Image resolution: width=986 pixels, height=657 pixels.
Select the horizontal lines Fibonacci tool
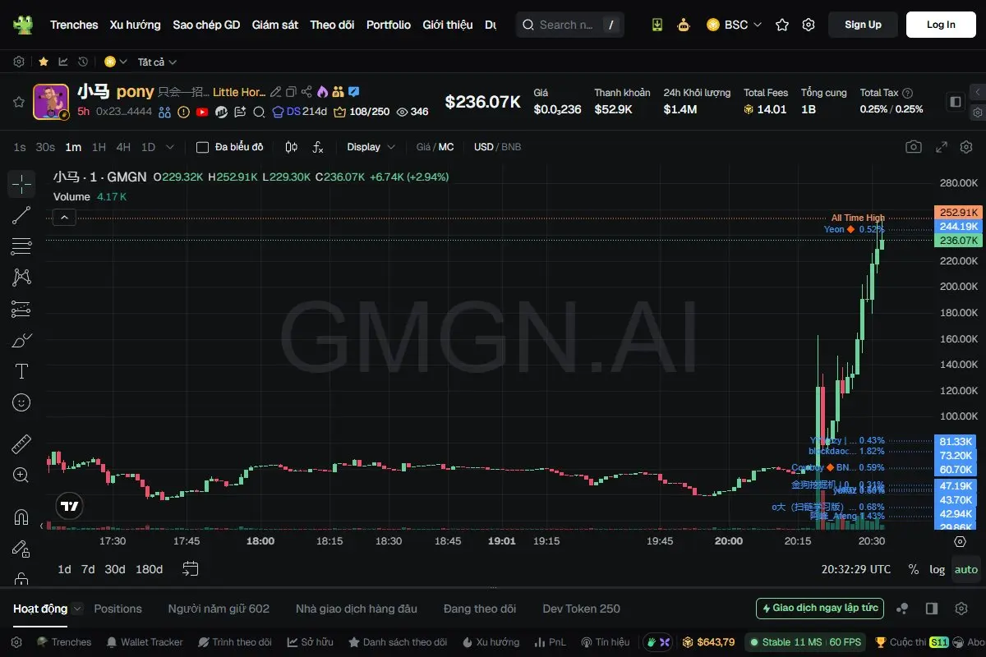point(21,246)
